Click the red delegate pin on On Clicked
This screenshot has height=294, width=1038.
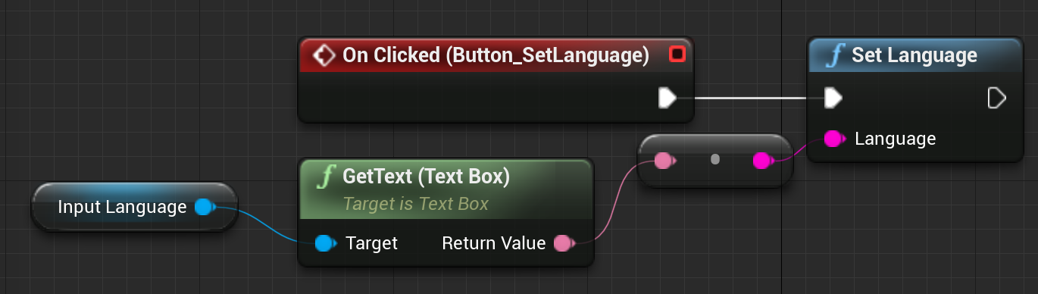click(x=677, y=55)
